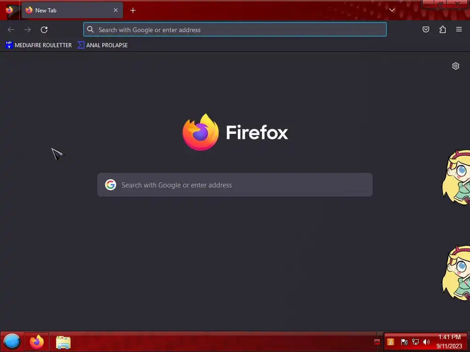The height and width of the screenshot is (352, 470).
Task: Open Action Center flag tray icon
Action: (404, 342)
